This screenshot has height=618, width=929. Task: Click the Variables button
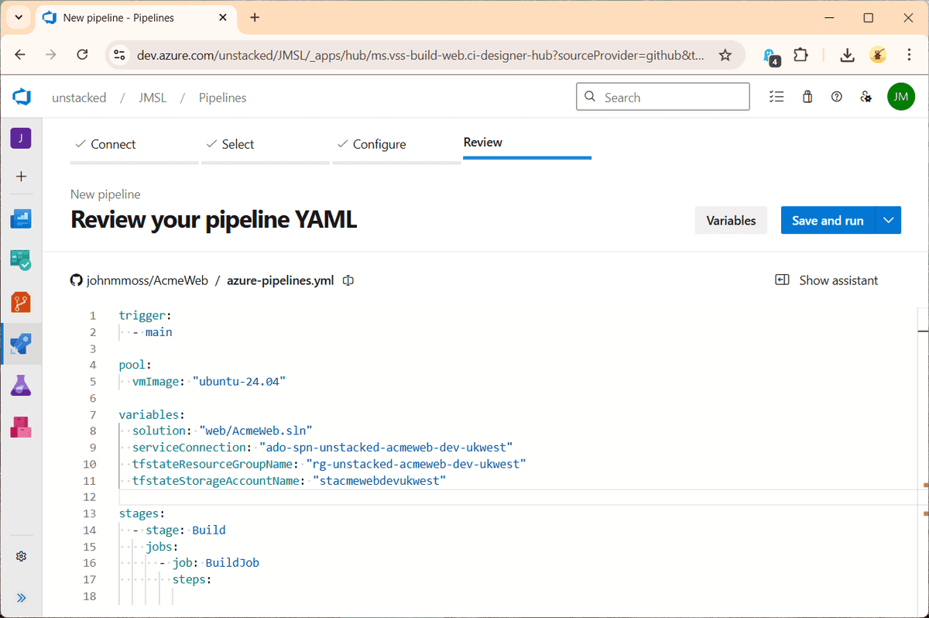click(x=731, y=221)
